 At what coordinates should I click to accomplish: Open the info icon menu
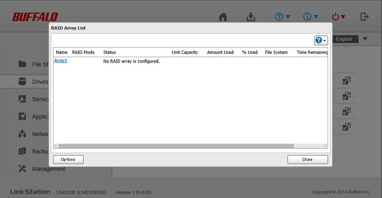coord(311,17)
